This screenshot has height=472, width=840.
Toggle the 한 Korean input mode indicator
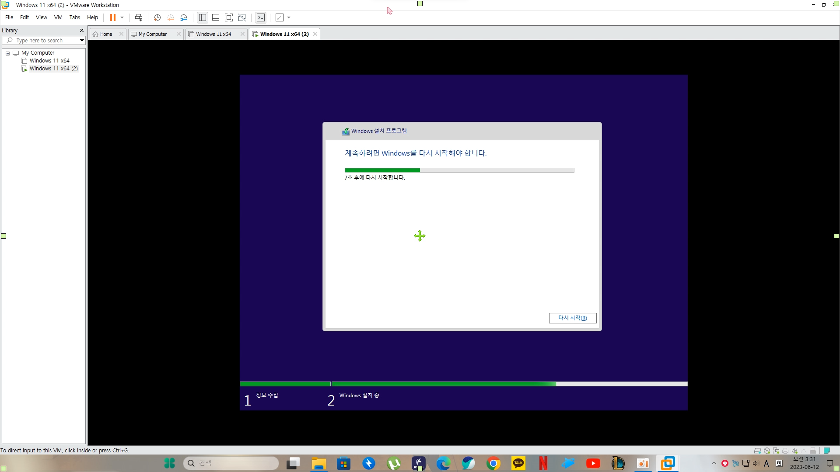[x=779, y=463]
